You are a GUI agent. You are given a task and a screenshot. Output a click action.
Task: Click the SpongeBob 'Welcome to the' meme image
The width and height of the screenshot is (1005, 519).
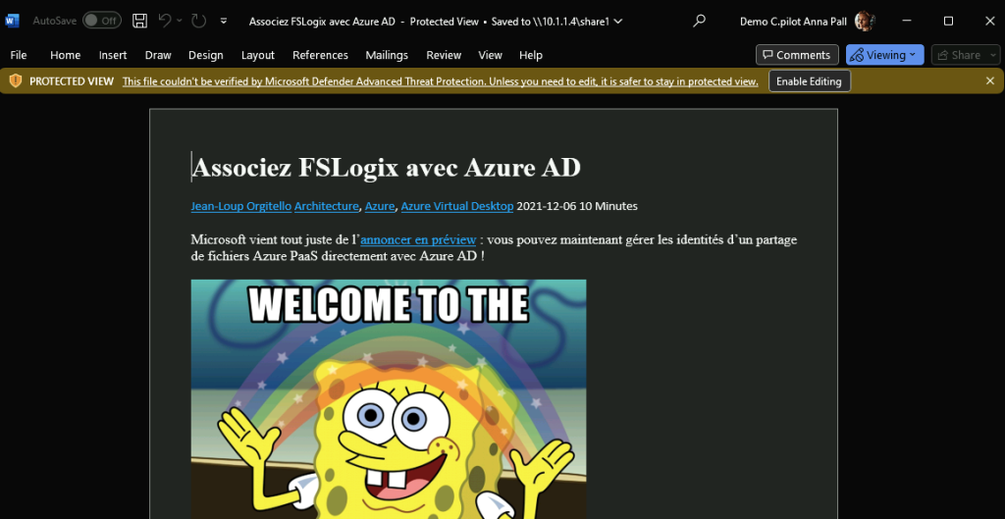(389, 399)
